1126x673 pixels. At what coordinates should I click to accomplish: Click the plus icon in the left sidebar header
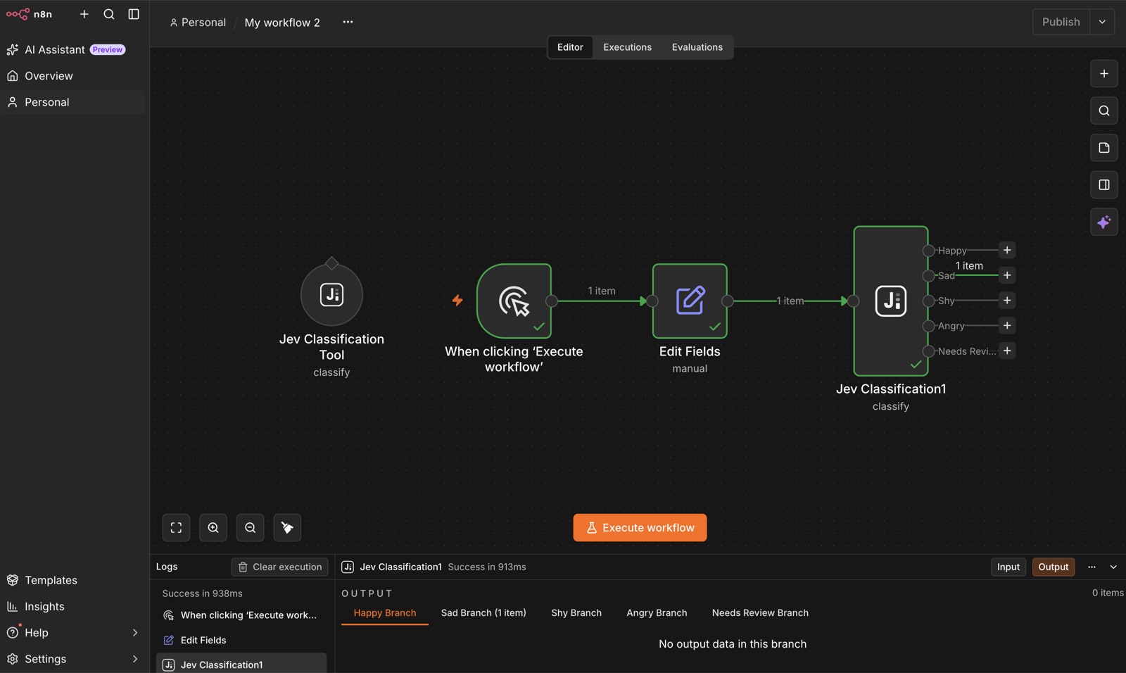[x=84, y=14]
